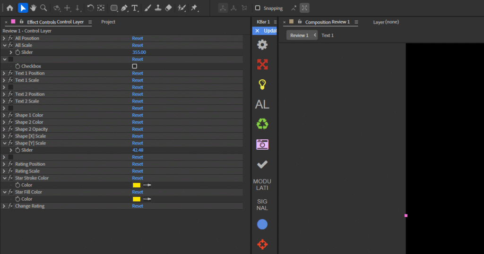Click the All Scale slider value 355.00
The width and height of the screenshot is (484, 254).
(139, 52)
